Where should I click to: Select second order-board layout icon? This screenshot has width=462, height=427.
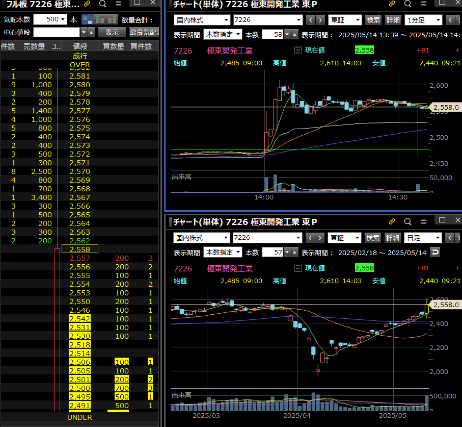(100, 20)
